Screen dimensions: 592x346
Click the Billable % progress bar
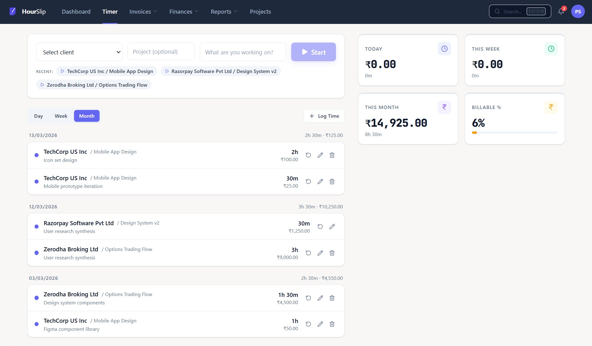[x=515, y=133]
